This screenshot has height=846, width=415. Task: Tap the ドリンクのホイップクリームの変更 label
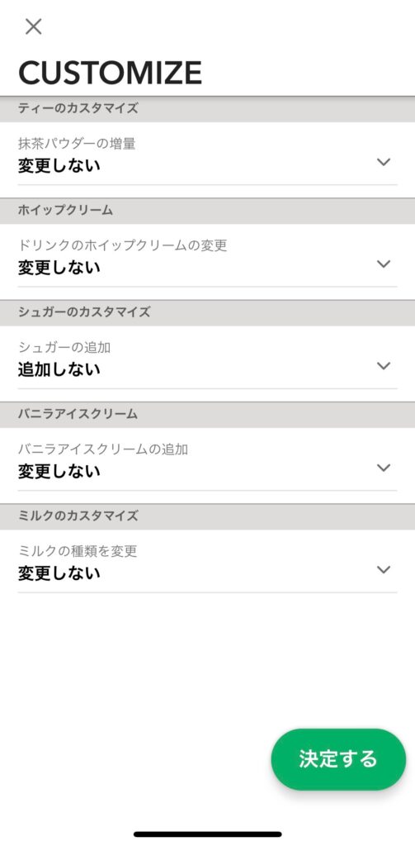pos(122,246)
